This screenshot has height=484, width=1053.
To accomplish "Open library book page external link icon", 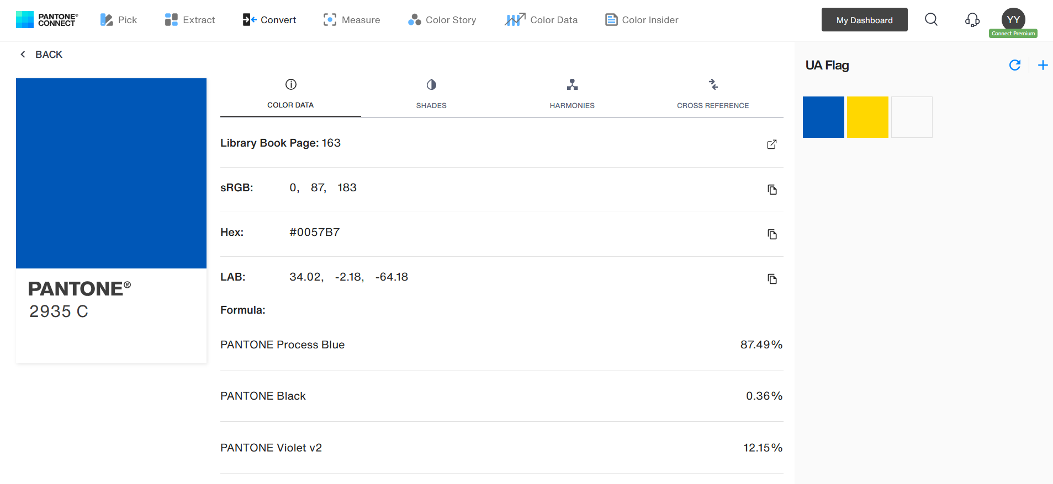I will (772, 144).
